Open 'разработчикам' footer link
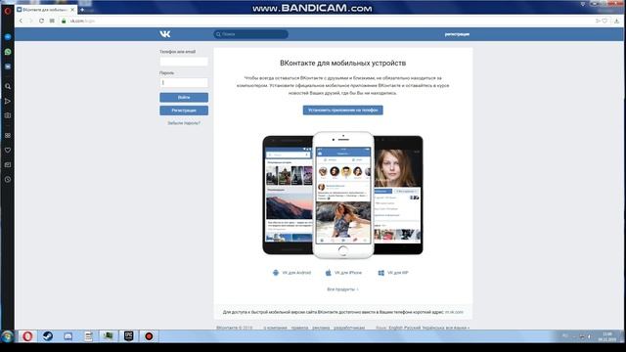Screen dimensions: 626x352 (x=349, y=328)
